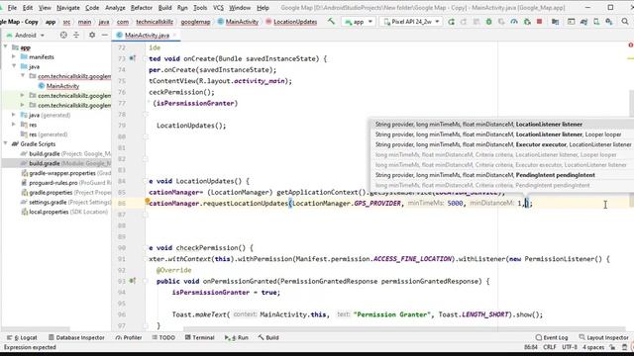The height and width of the screenshot is (356, 634).
Task: Open the app run configuration dropdown
Action: click(359, 22)
